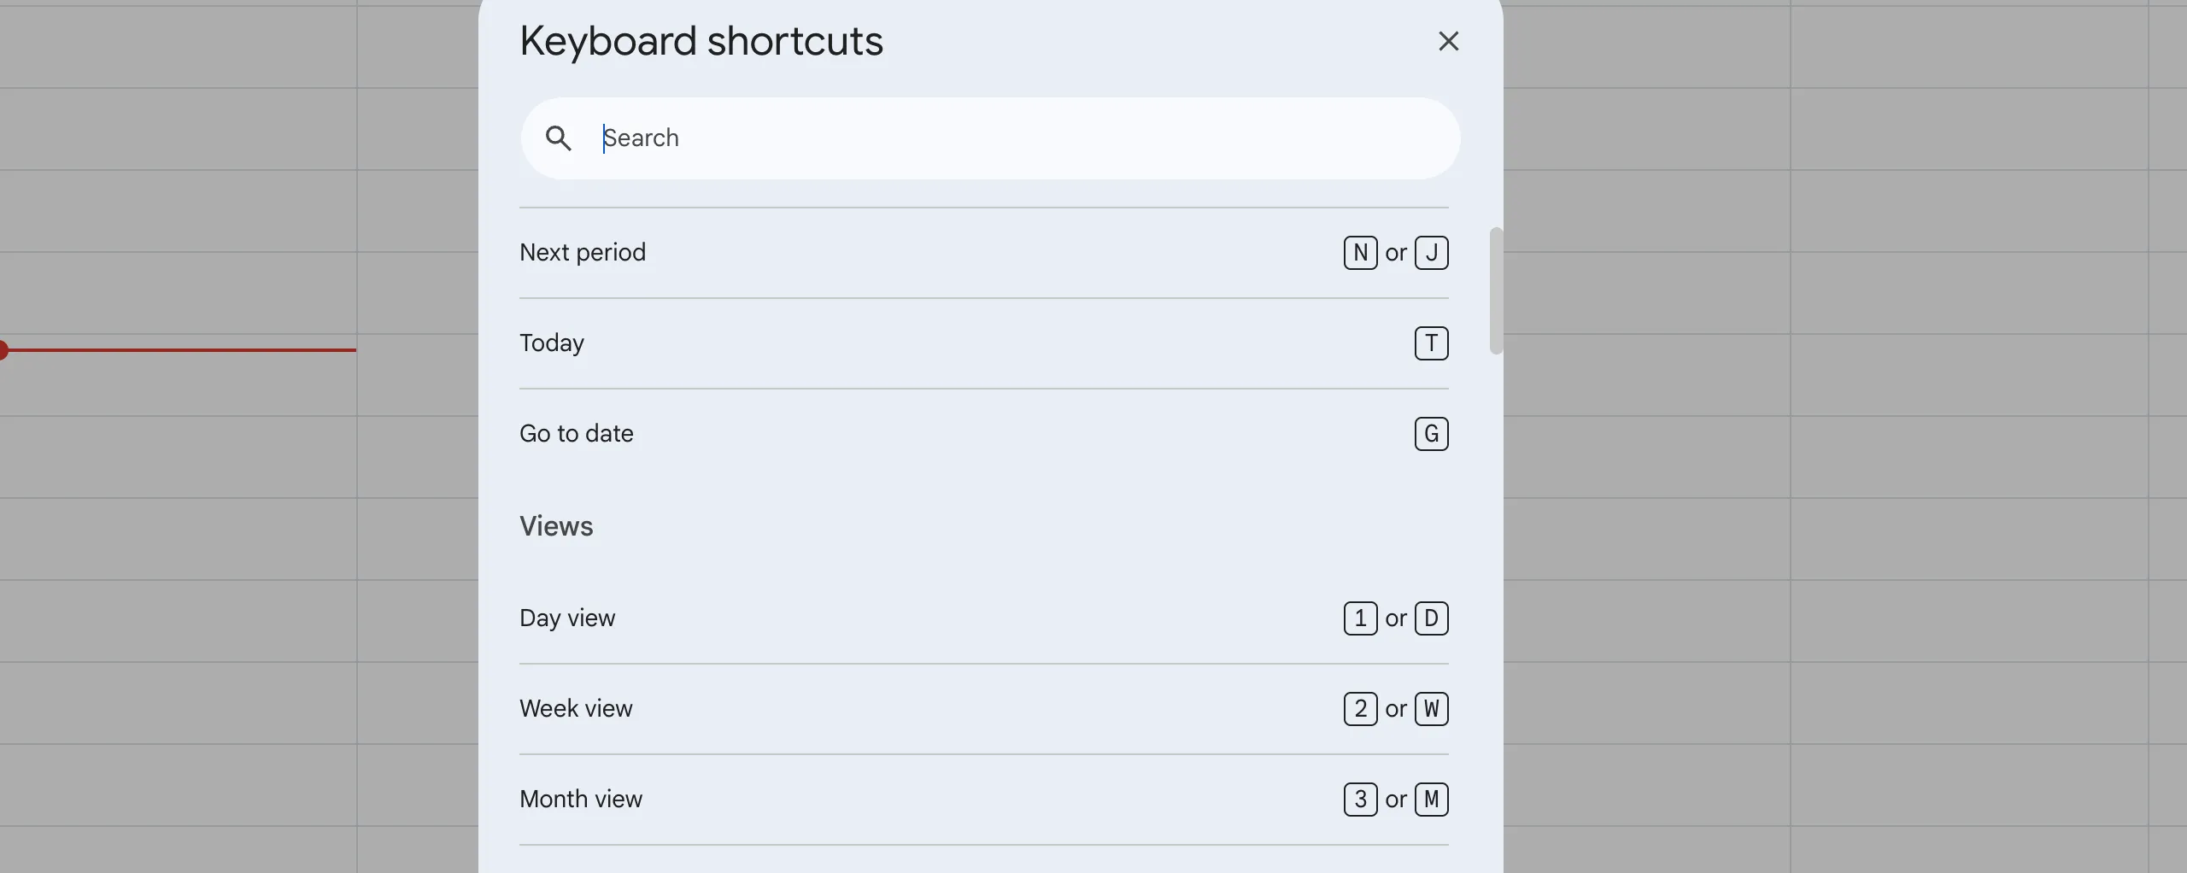The height and width of the screenshot is (873, 2187).
Task: Click the G key icon for Go to date
Action: click(x=1432, y=434)
